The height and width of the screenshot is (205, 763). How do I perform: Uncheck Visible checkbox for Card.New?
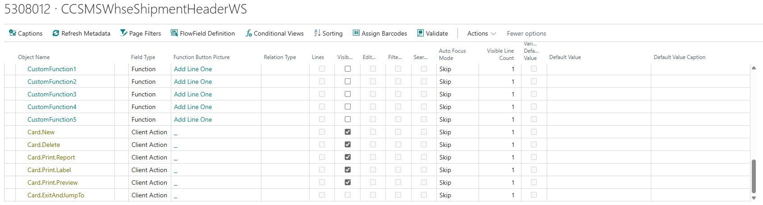pyautogui.click(x=347, y=132)
